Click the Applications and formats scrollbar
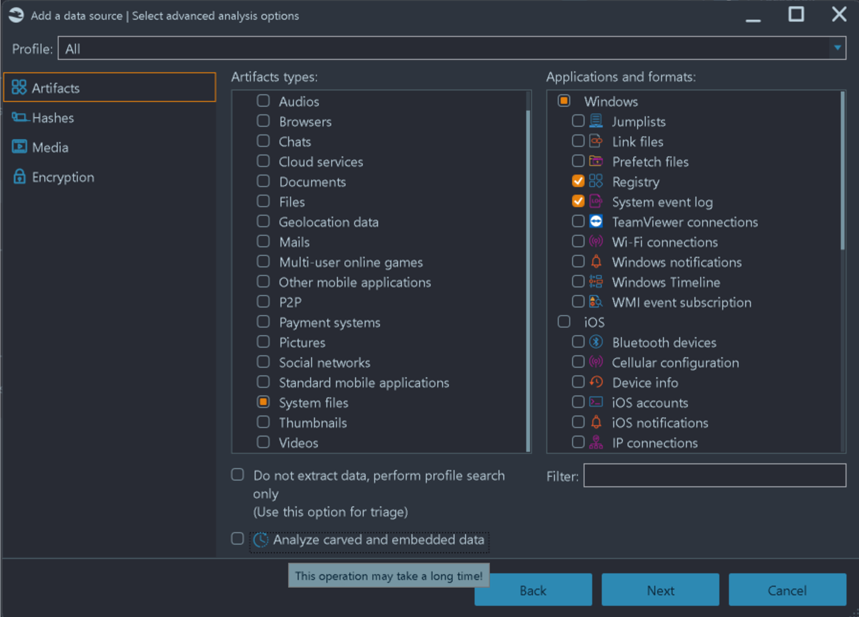The height and width of the screenshot is (617, 859). tap(843, 170)
